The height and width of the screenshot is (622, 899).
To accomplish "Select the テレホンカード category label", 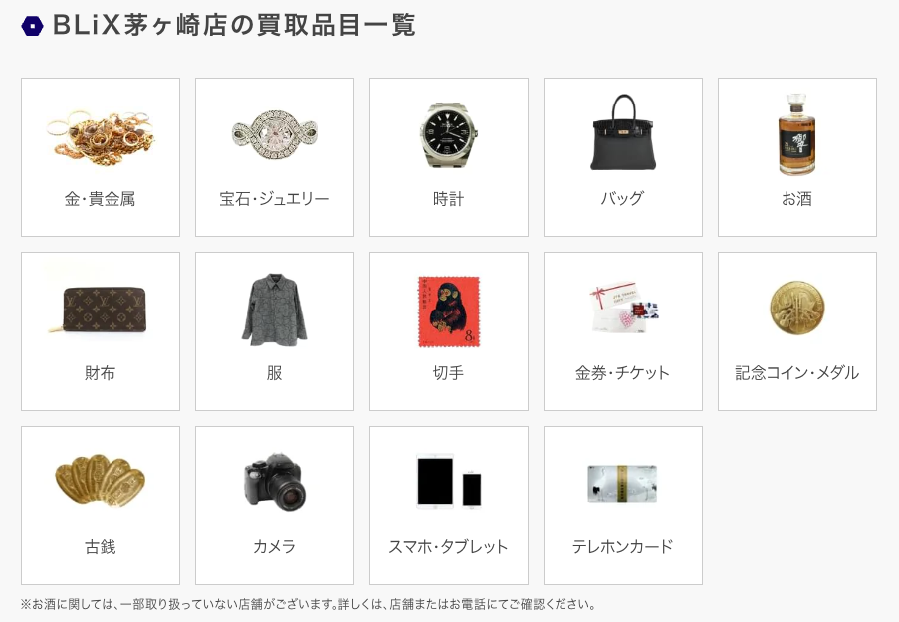I will [x=623, y=547].
